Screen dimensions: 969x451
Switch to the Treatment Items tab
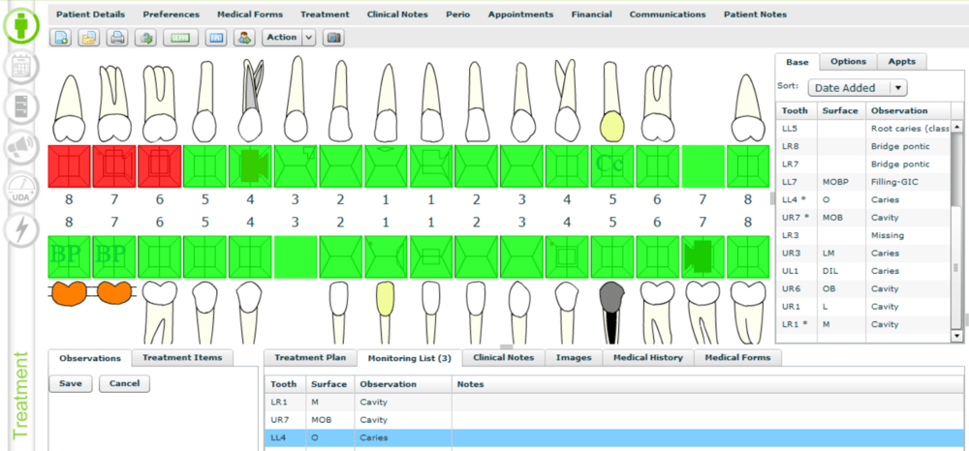tap(182, 357)
